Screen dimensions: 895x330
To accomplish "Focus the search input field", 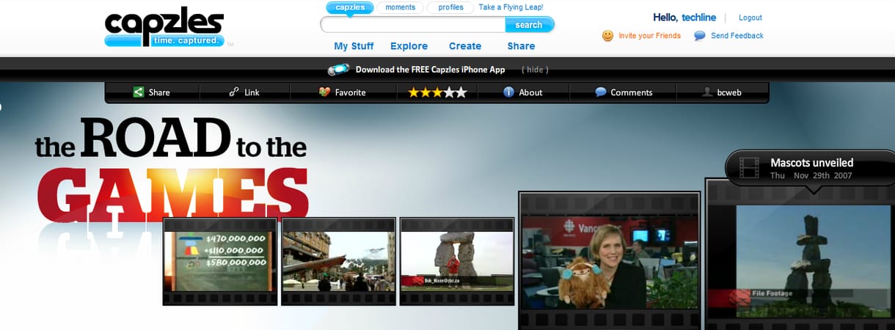I will click(413, 25).
